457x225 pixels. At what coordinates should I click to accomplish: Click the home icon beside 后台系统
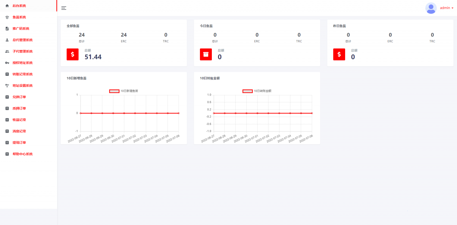tap(7, 6)
